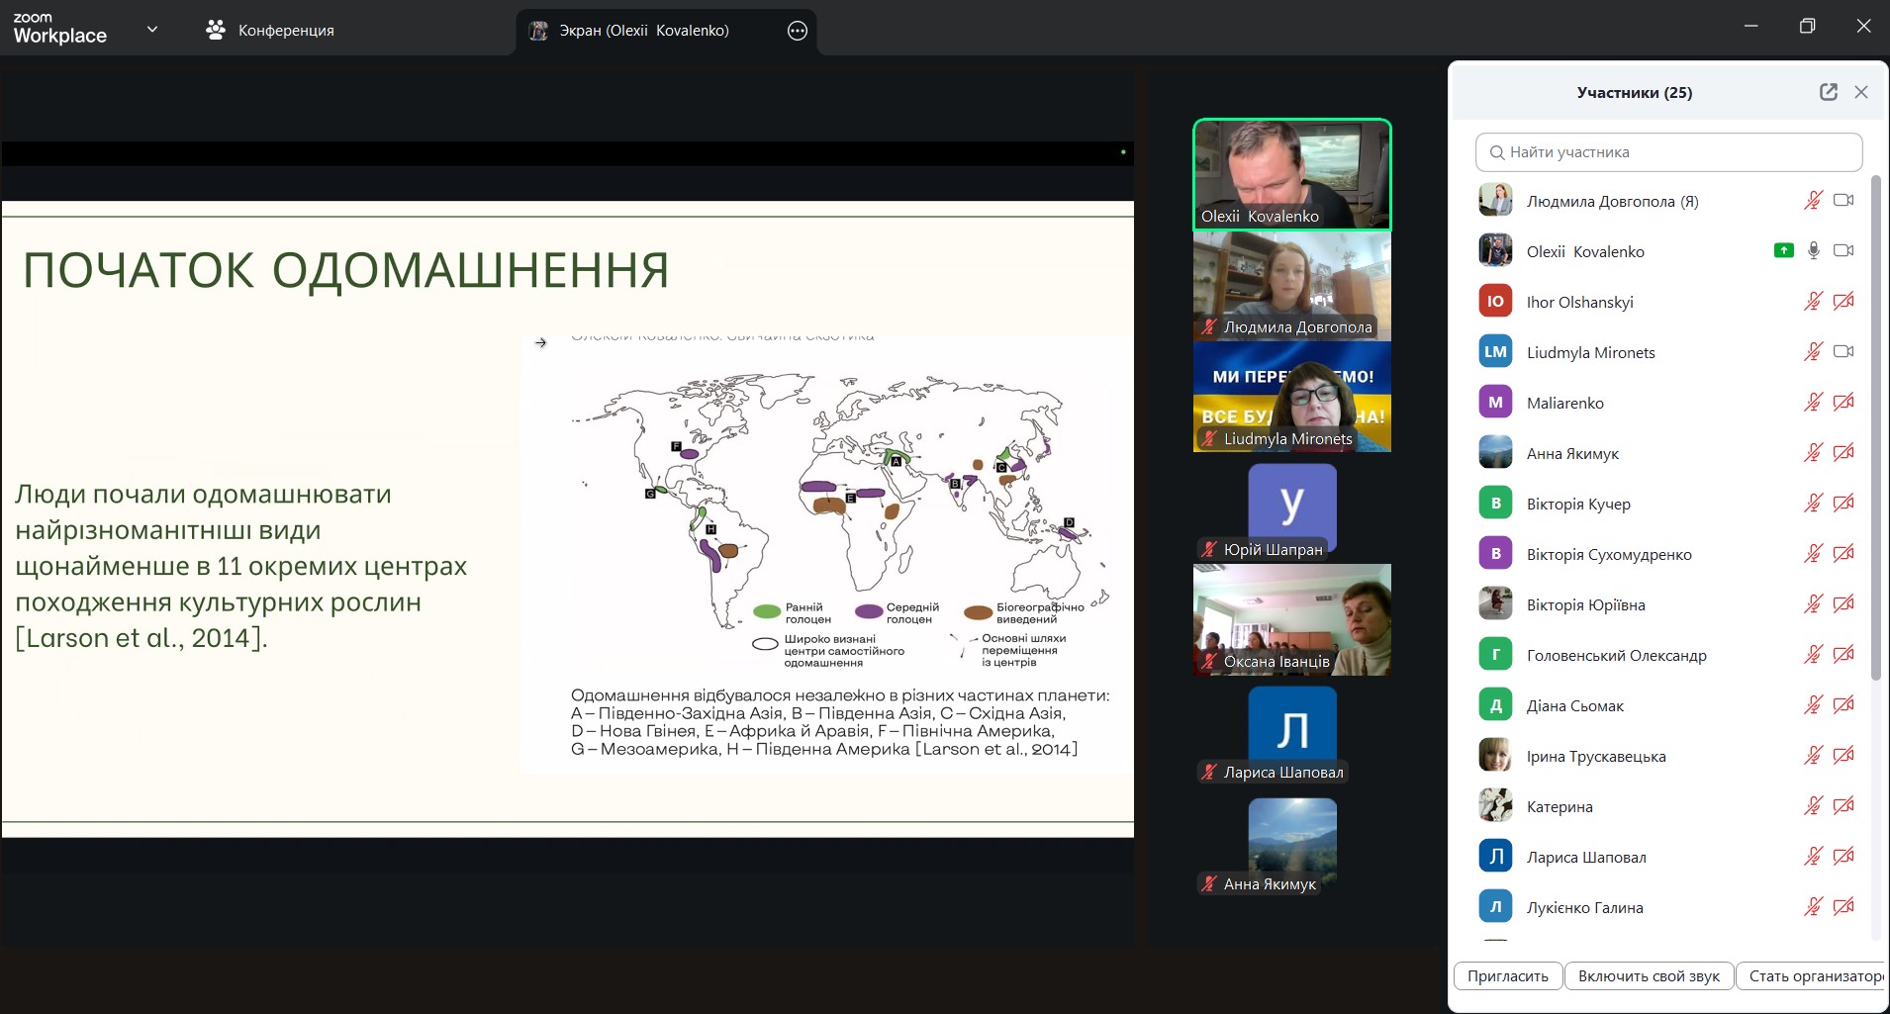Click disabled camera icon next to Maliarenko
Screen dimensions: 1890x1014
[x=1843, y=403]
